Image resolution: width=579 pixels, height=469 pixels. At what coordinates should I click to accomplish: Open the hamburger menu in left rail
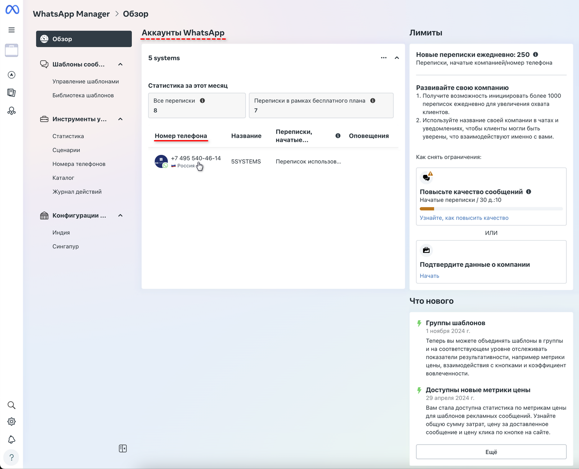point(11,30)
